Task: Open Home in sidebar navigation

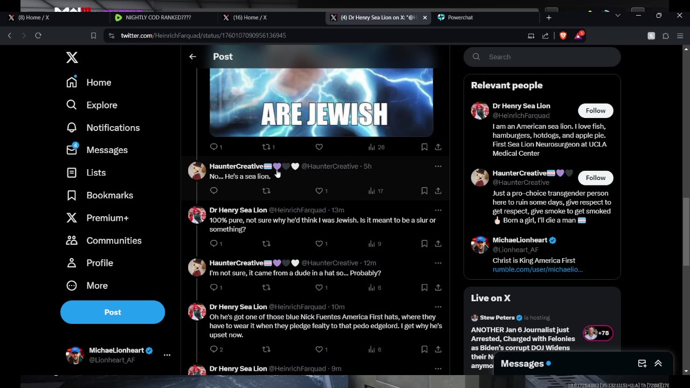Action: (x=88, y=82)
